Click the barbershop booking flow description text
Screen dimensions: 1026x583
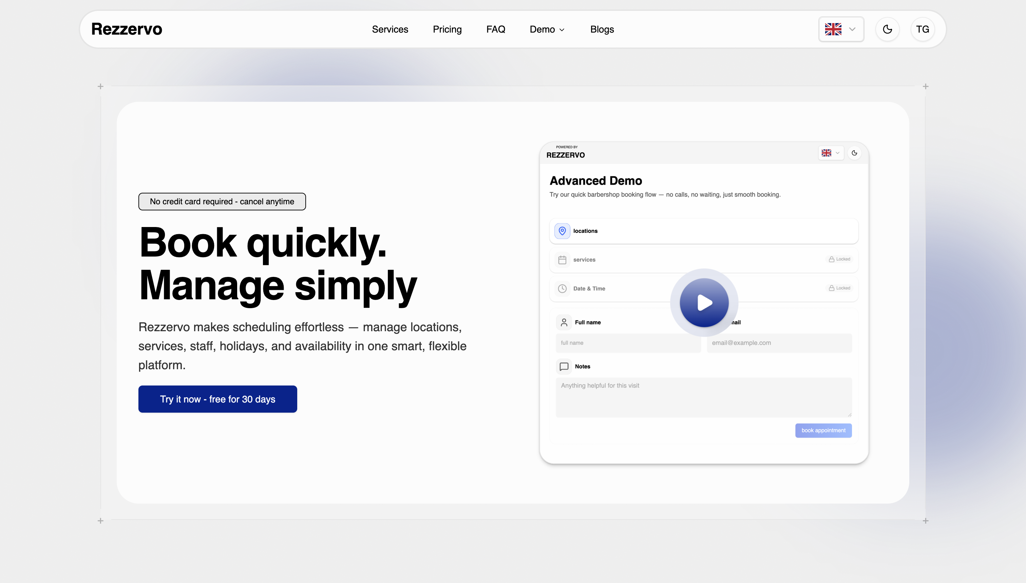[x=665, y=194]
